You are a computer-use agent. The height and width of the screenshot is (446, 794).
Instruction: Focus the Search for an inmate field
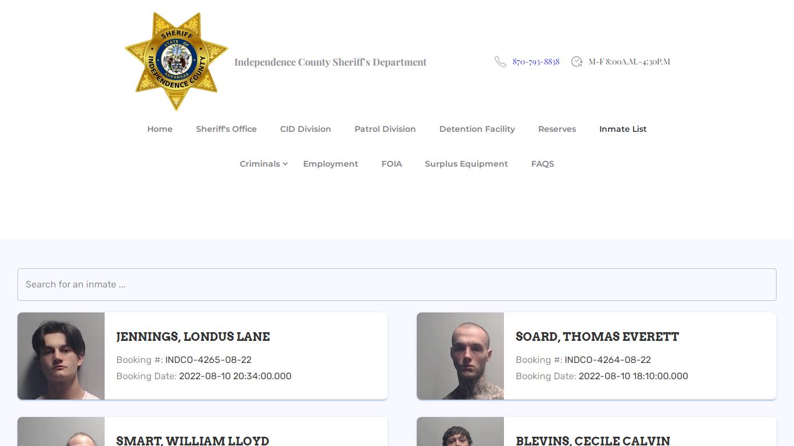point(397,285)
